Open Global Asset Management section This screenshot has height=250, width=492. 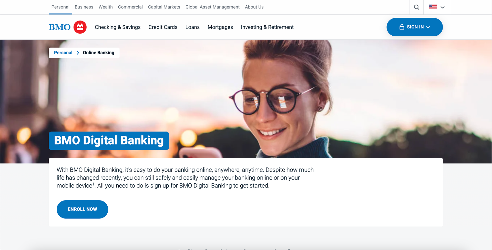click(x=212, y=7)
